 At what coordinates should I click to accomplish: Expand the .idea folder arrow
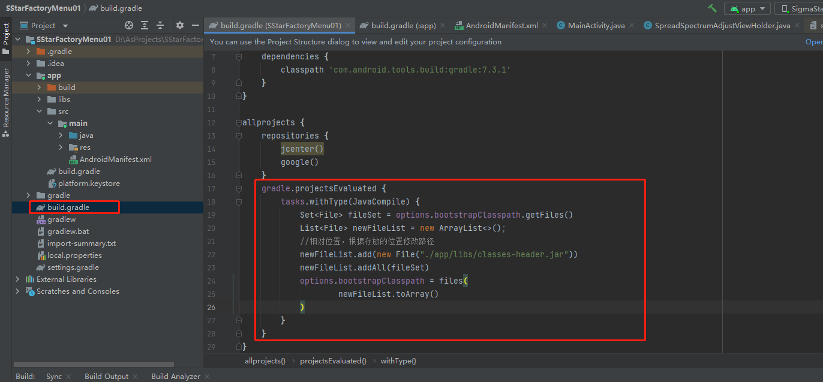pyautogui.click(x=28, y=64)
